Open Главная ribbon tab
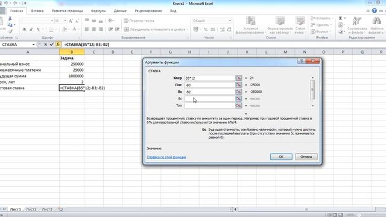 click(16, 11)
